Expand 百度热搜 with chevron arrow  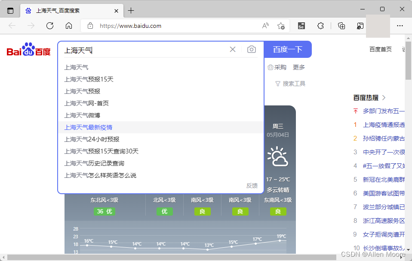coord(384,98)
